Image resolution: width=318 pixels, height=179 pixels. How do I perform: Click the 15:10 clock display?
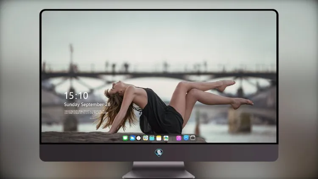click(x=76, y=95)
